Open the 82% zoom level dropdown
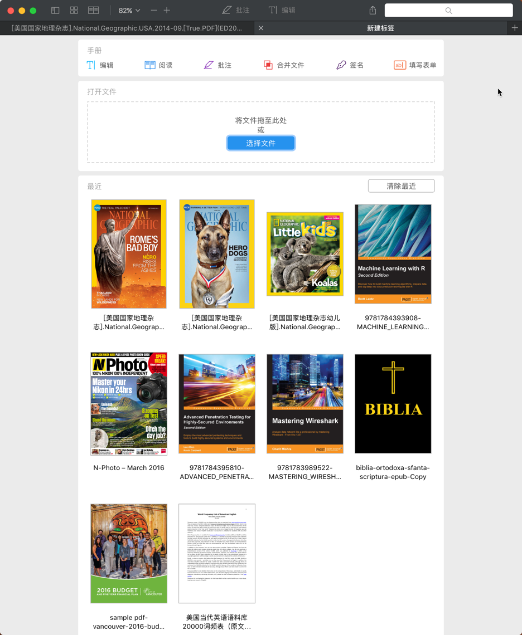The image size is (522, 635). pyautogui.click(x=129, y=11)
